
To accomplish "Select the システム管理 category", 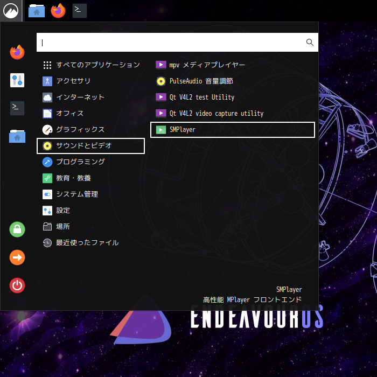I will (x=90, y=194).
